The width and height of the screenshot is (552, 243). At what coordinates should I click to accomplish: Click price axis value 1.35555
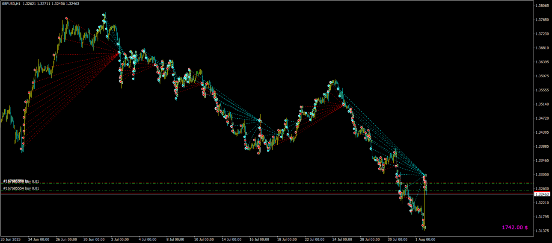542,90
